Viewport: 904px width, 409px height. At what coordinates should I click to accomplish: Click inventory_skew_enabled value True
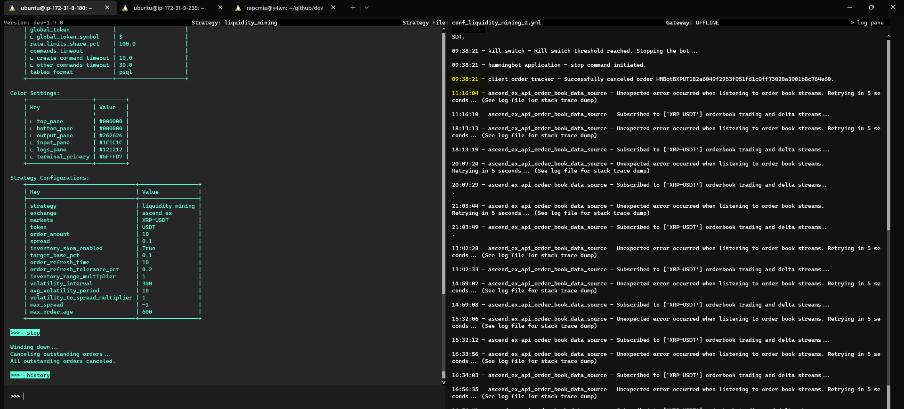[x=149, y=248]
